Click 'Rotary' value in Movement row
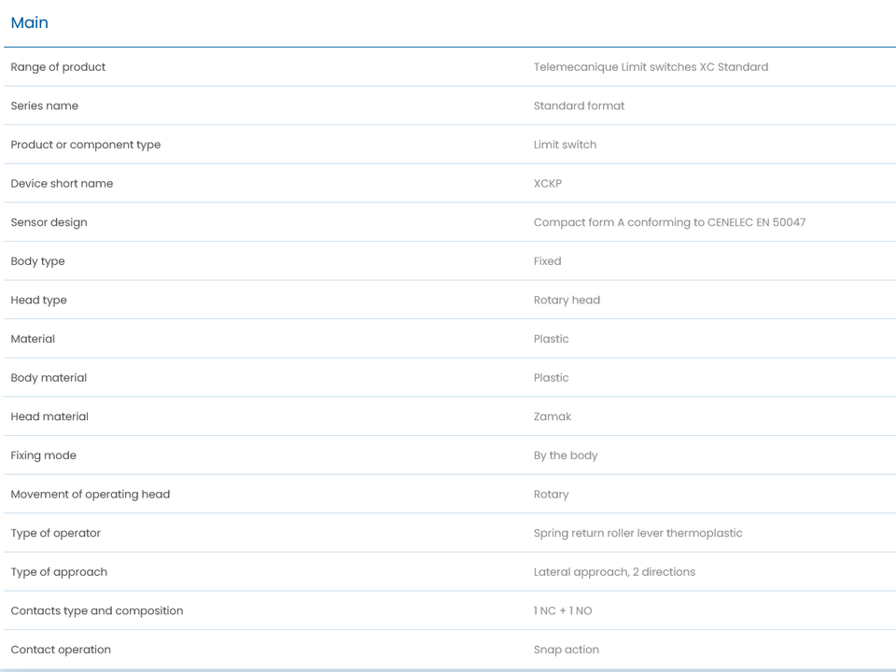The height and width of the screenshot is (672, 896). (551, 495)
